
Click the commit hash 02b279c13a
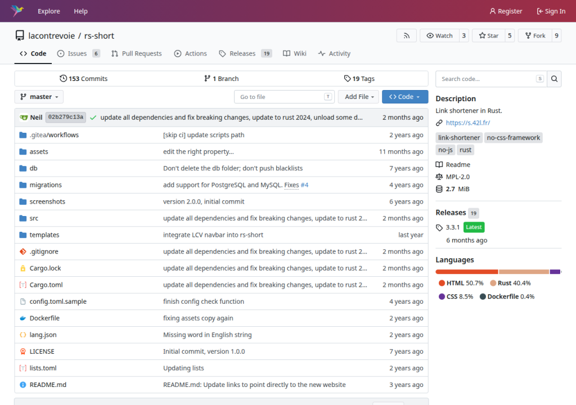tap(66, 117)
